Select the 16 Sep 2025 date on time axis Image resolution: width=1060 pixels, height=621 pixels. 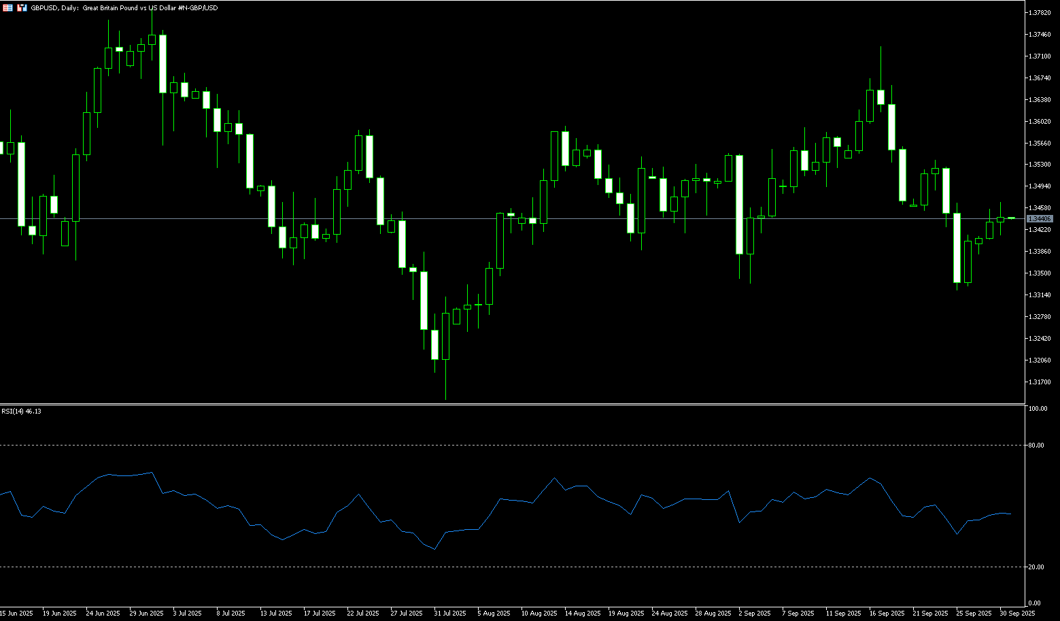[887, 614]
